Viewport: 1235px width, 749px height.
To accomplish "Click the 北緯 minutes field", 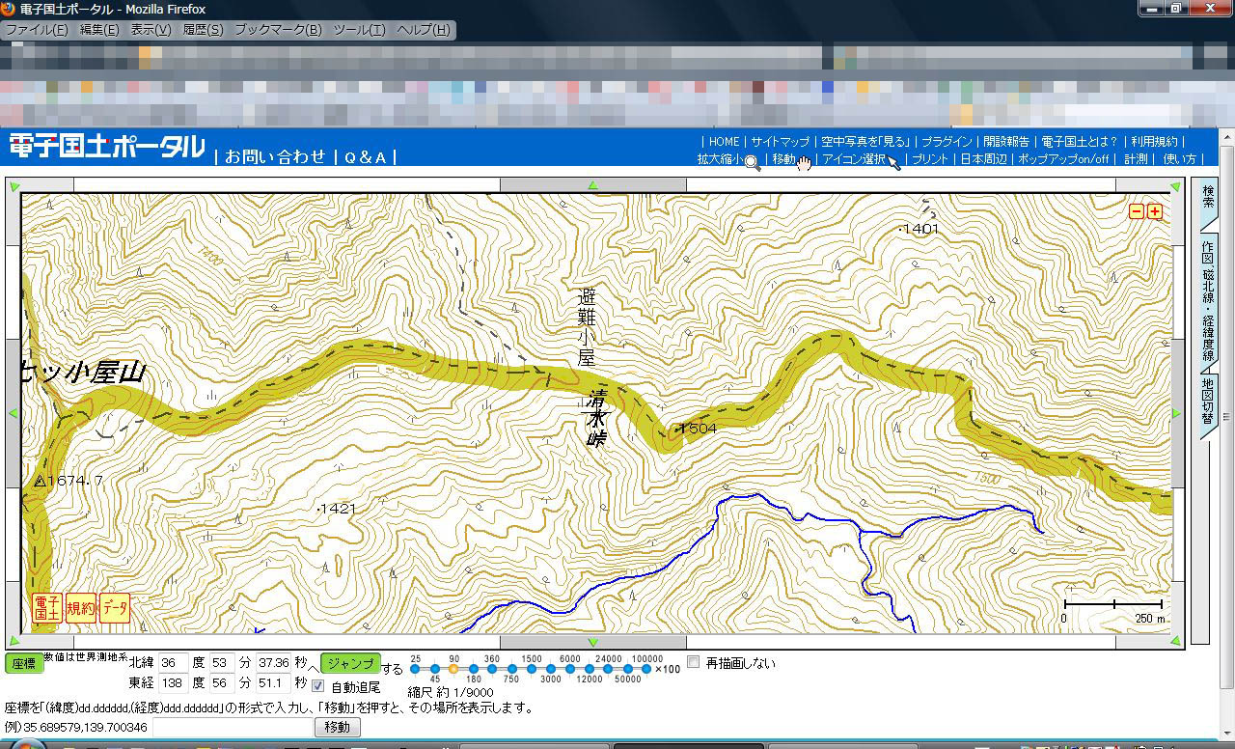I will pyautogui.click(x=223, y=663).
